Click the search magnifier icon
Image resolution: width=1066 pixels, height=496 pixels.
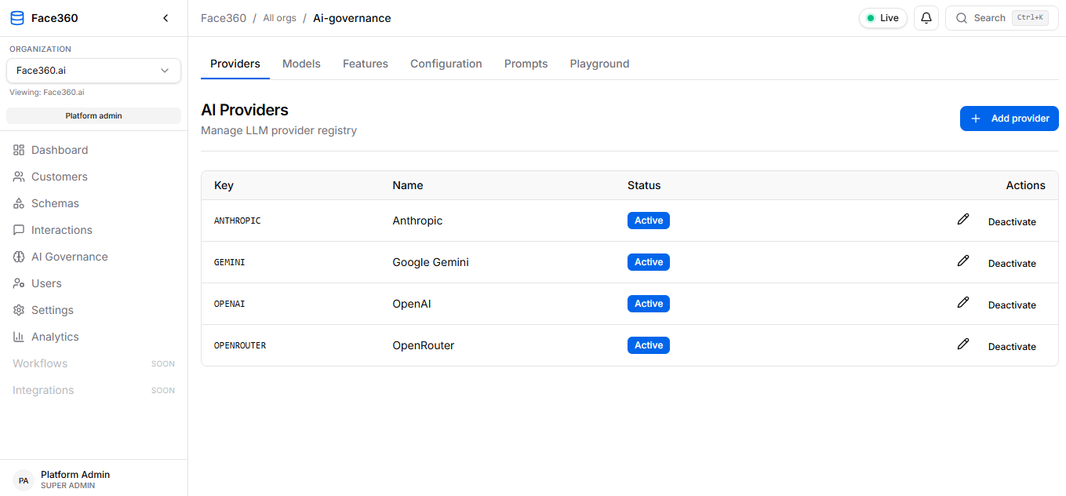coord(961,18)
